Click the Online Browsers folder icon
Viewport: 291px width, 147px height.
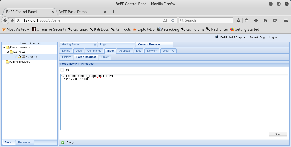pos(8,47)
